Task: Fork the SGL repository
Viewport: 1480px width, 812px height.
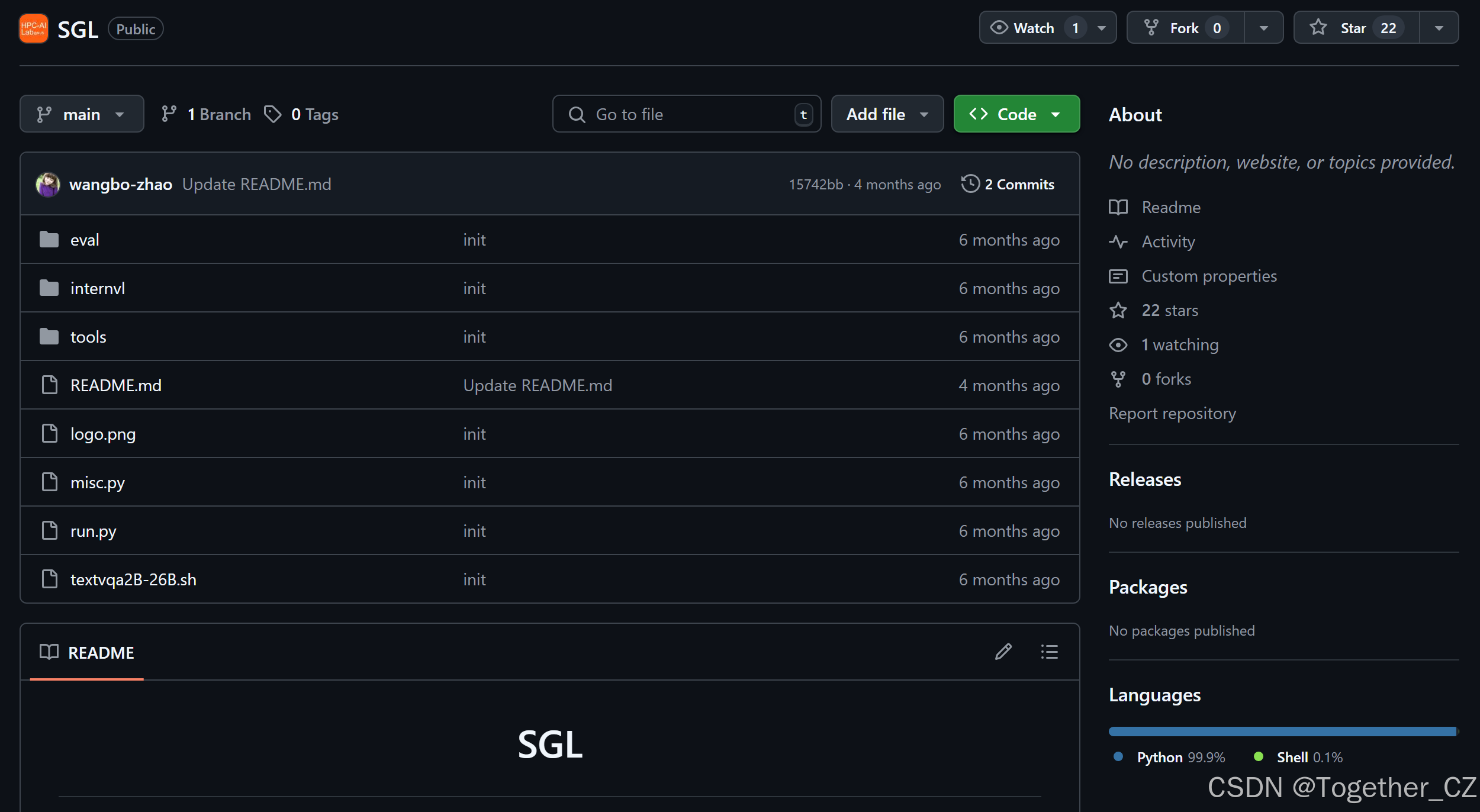Action: click(1185, 28)
